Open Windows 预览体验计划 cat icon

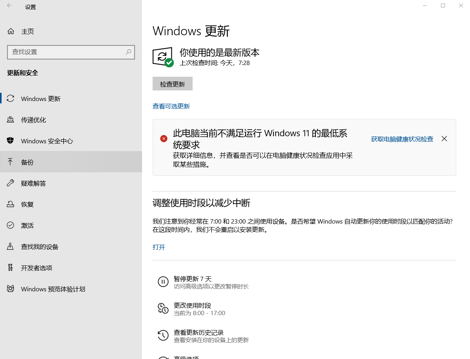point(11,289)
